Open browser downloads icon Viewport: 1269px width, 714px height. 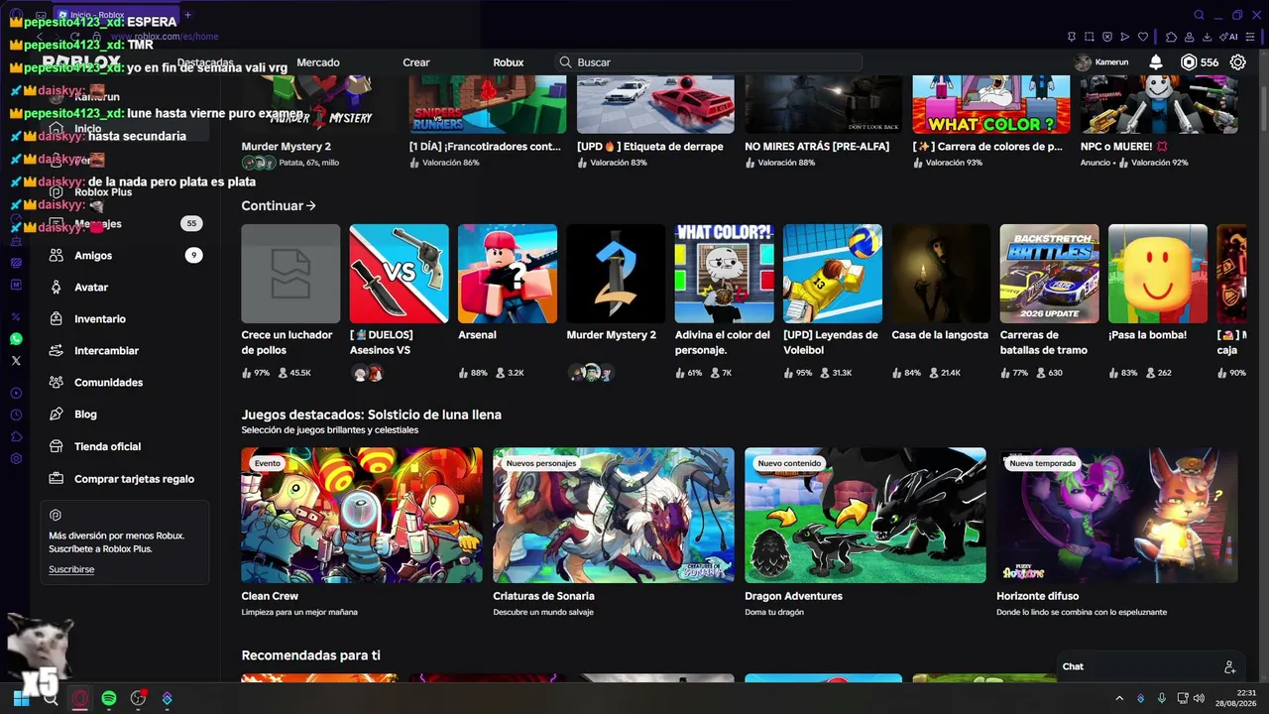point(1207,37)
